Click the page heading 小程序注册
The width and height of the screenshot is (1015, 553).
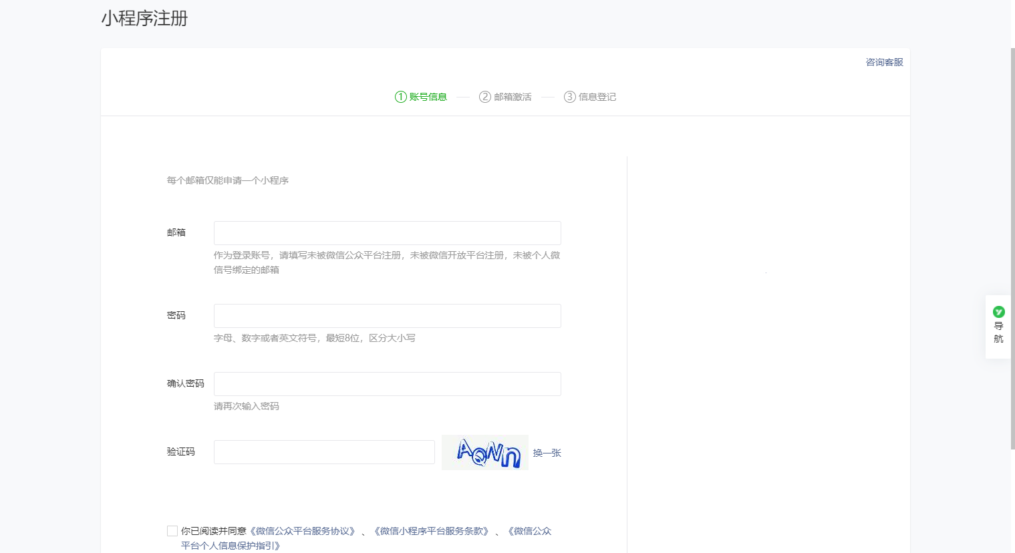144,18
